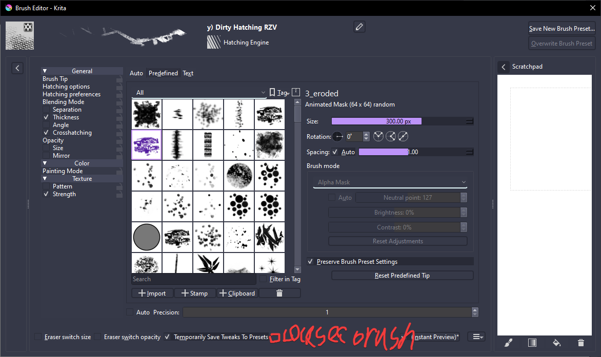Disable the Thickness option checkbox

(x=46, y=117)
